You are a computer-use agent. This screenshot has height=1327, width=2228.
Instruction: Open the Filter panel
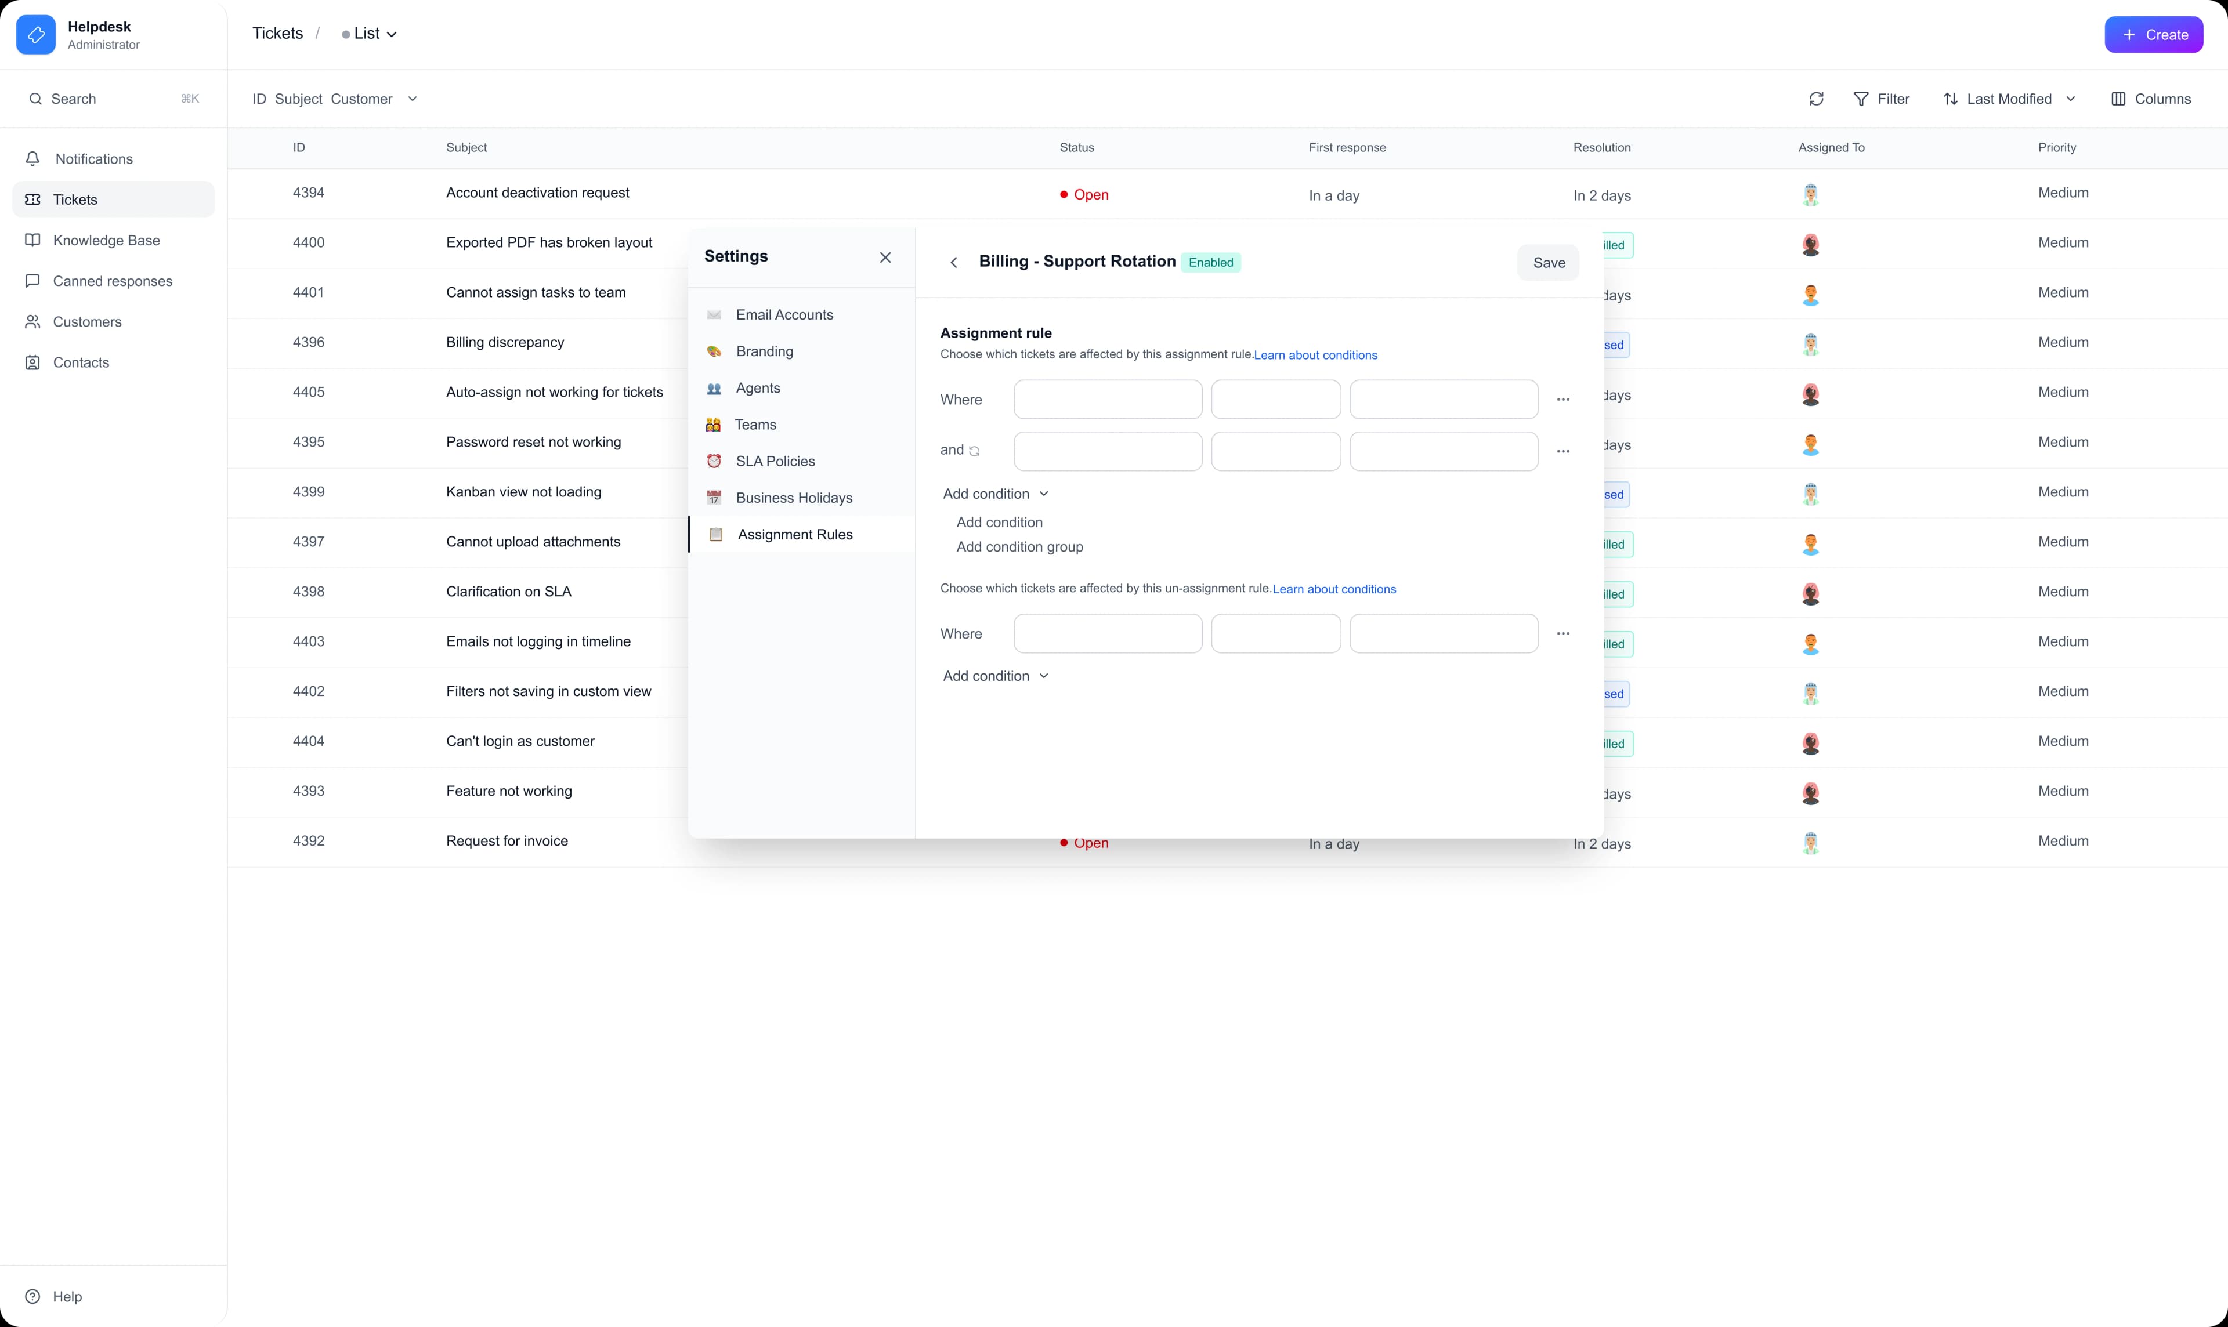click(x=1881, y=99)
